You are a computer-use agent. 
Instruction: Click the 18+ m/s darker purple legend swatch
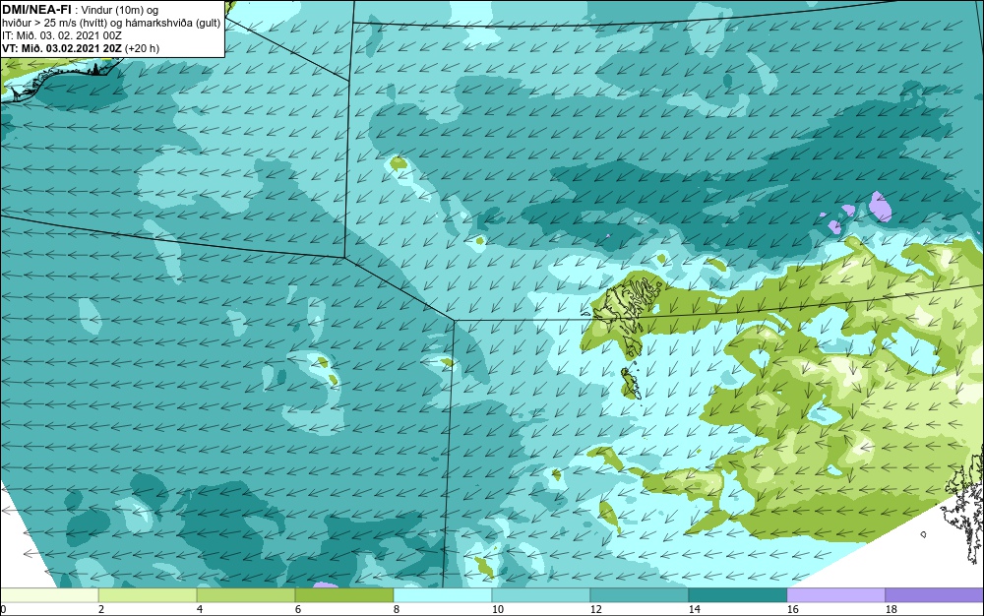pos(935,594)
